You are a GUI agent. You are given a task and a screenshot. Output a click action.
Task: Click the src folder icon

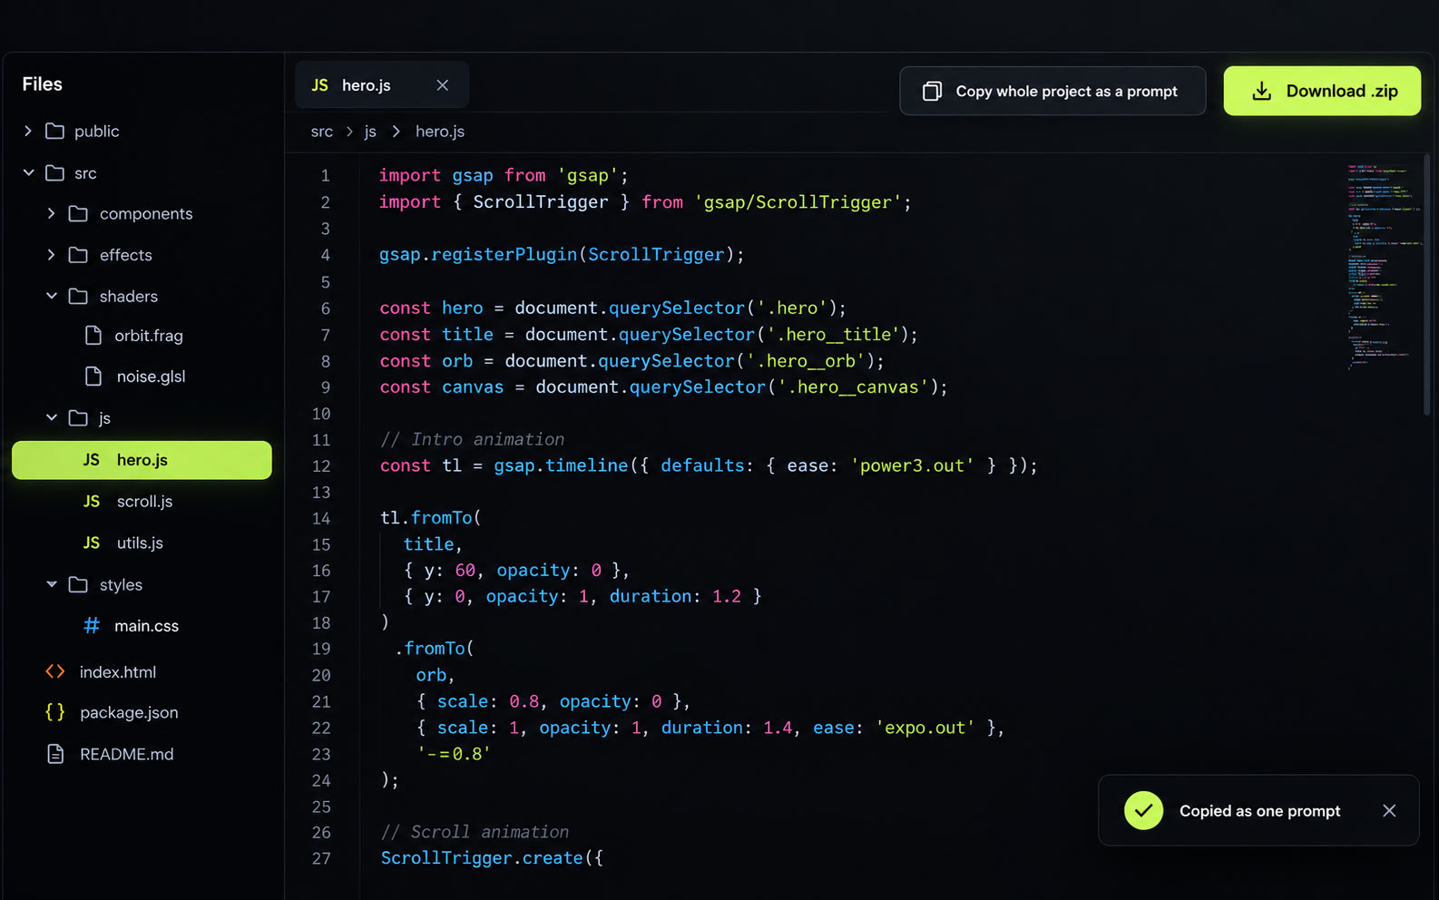click(55, 172)
